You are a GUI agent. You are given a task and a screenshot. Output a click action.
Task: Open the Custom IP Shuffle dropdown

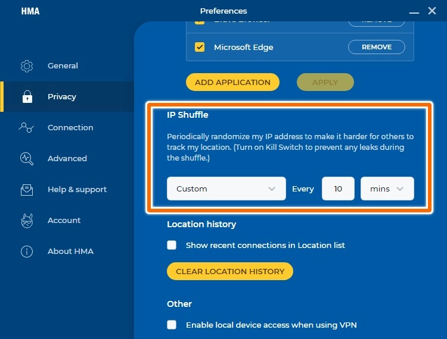[x=226, y=189]
